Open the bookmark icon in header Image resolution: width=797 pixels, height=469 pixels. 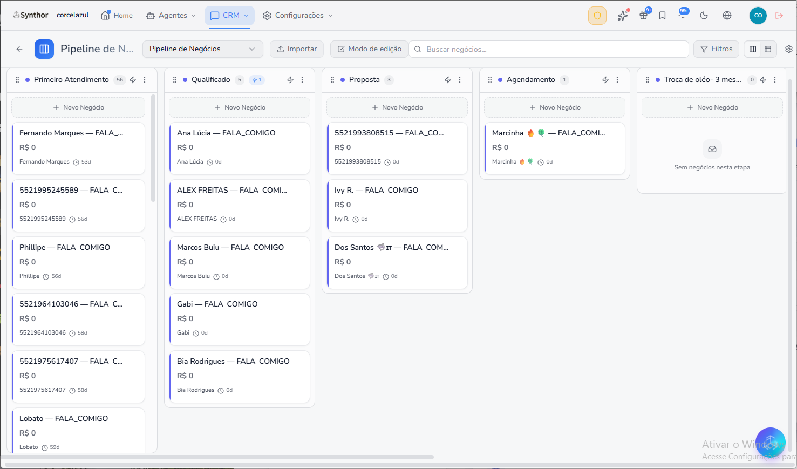(x=663, y=16)
